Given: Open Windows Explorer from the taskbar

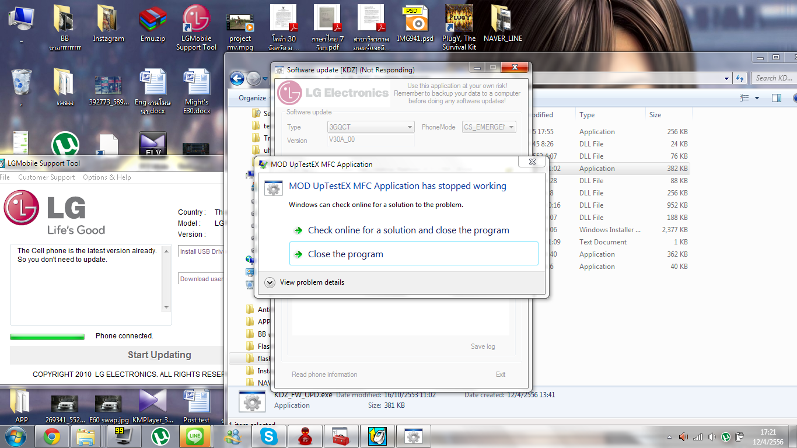Looking at the screenshot, I should (x=86, y=436).
